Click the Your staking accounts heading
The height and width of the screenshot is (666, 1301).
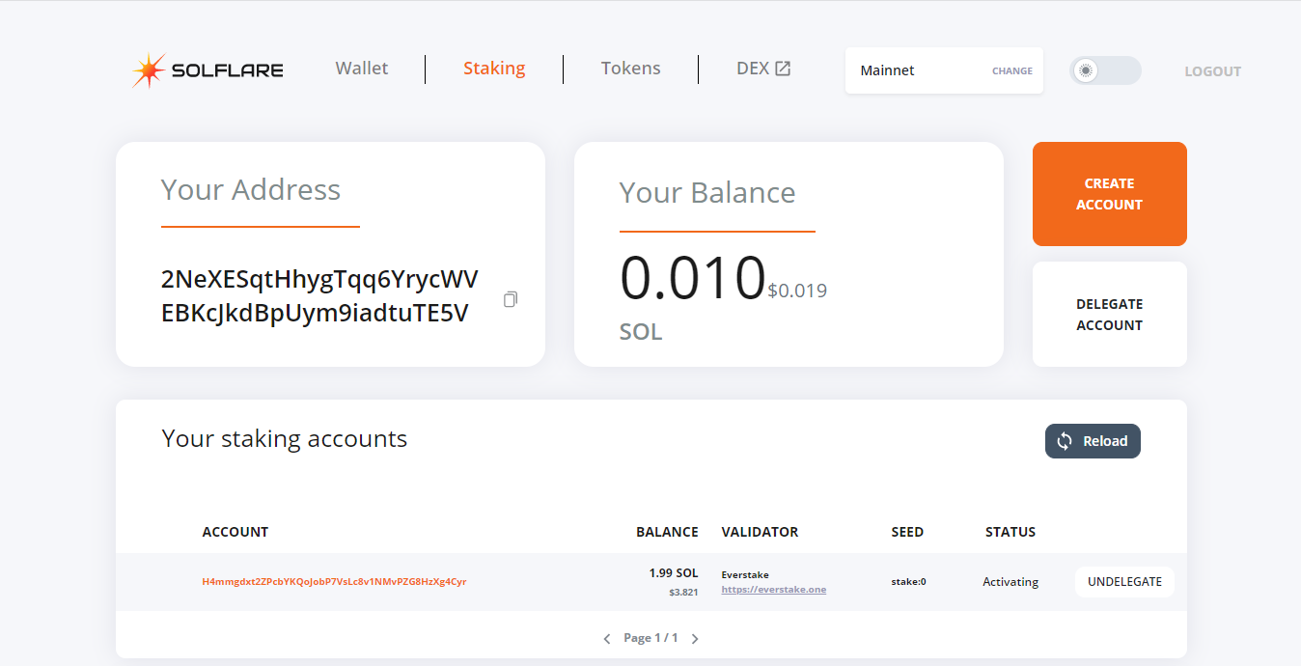(285, 439)
